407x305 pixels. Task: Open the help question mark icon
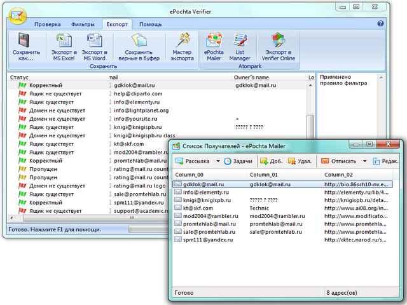pos(380,24)
